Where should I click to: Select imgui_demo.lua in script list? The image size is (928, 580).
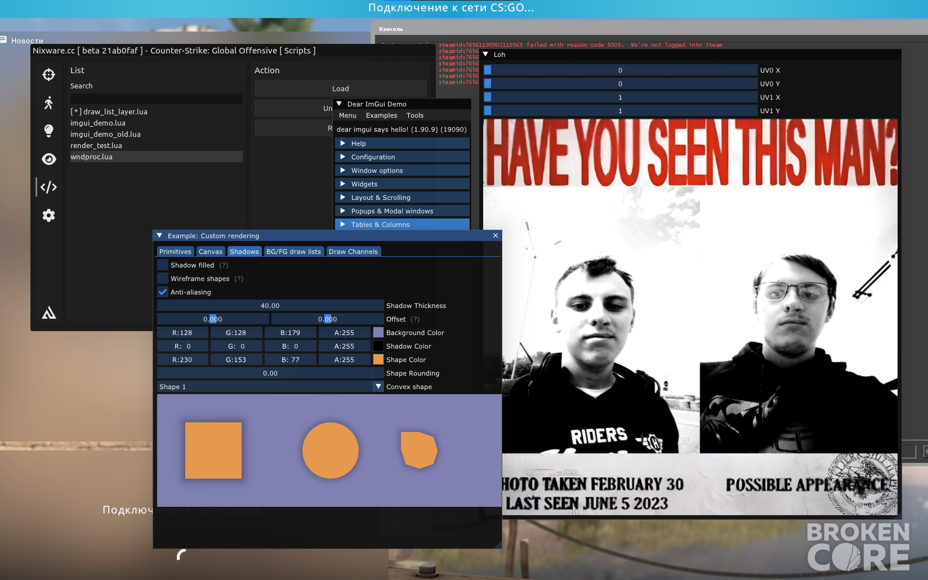156,123
